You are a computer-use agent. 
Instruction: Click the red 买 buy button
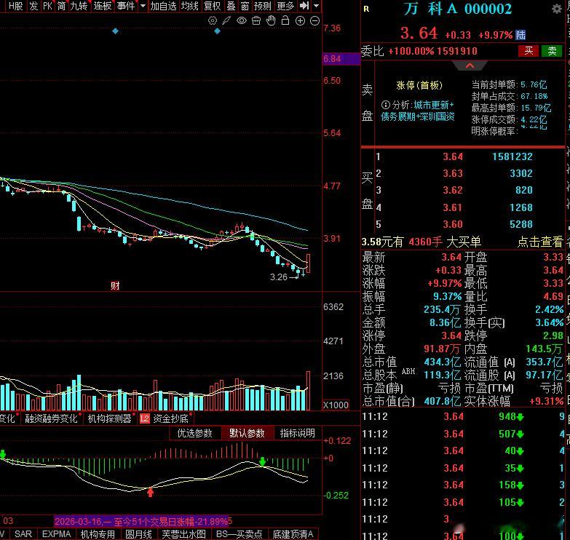(x=529, y=51)
